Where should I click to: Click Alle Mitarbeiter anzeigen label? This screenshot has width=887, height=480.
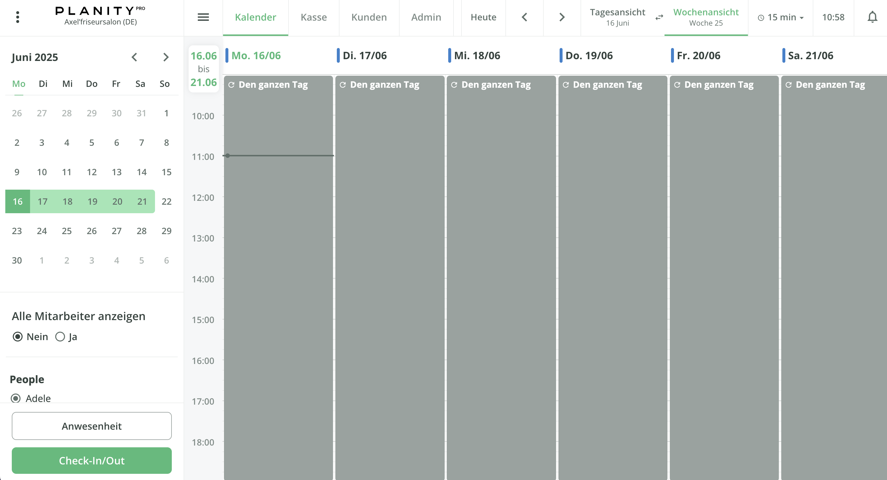click(78, 316)
